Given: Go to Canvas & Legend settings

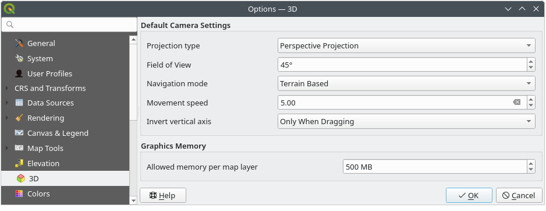Looking at the screenshot, I should [58, 133].
